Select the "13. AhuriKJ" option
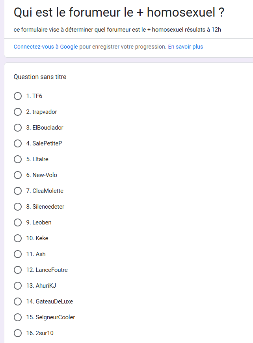This screenshot has height=343, width=253. 18,286
